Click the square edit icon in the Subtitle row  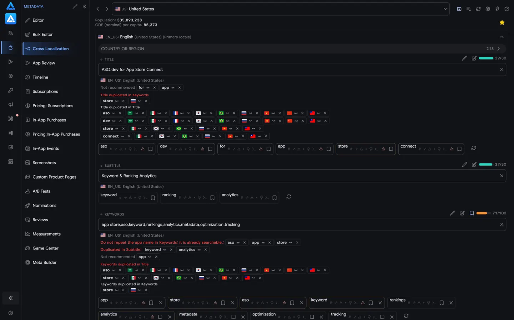474,164
